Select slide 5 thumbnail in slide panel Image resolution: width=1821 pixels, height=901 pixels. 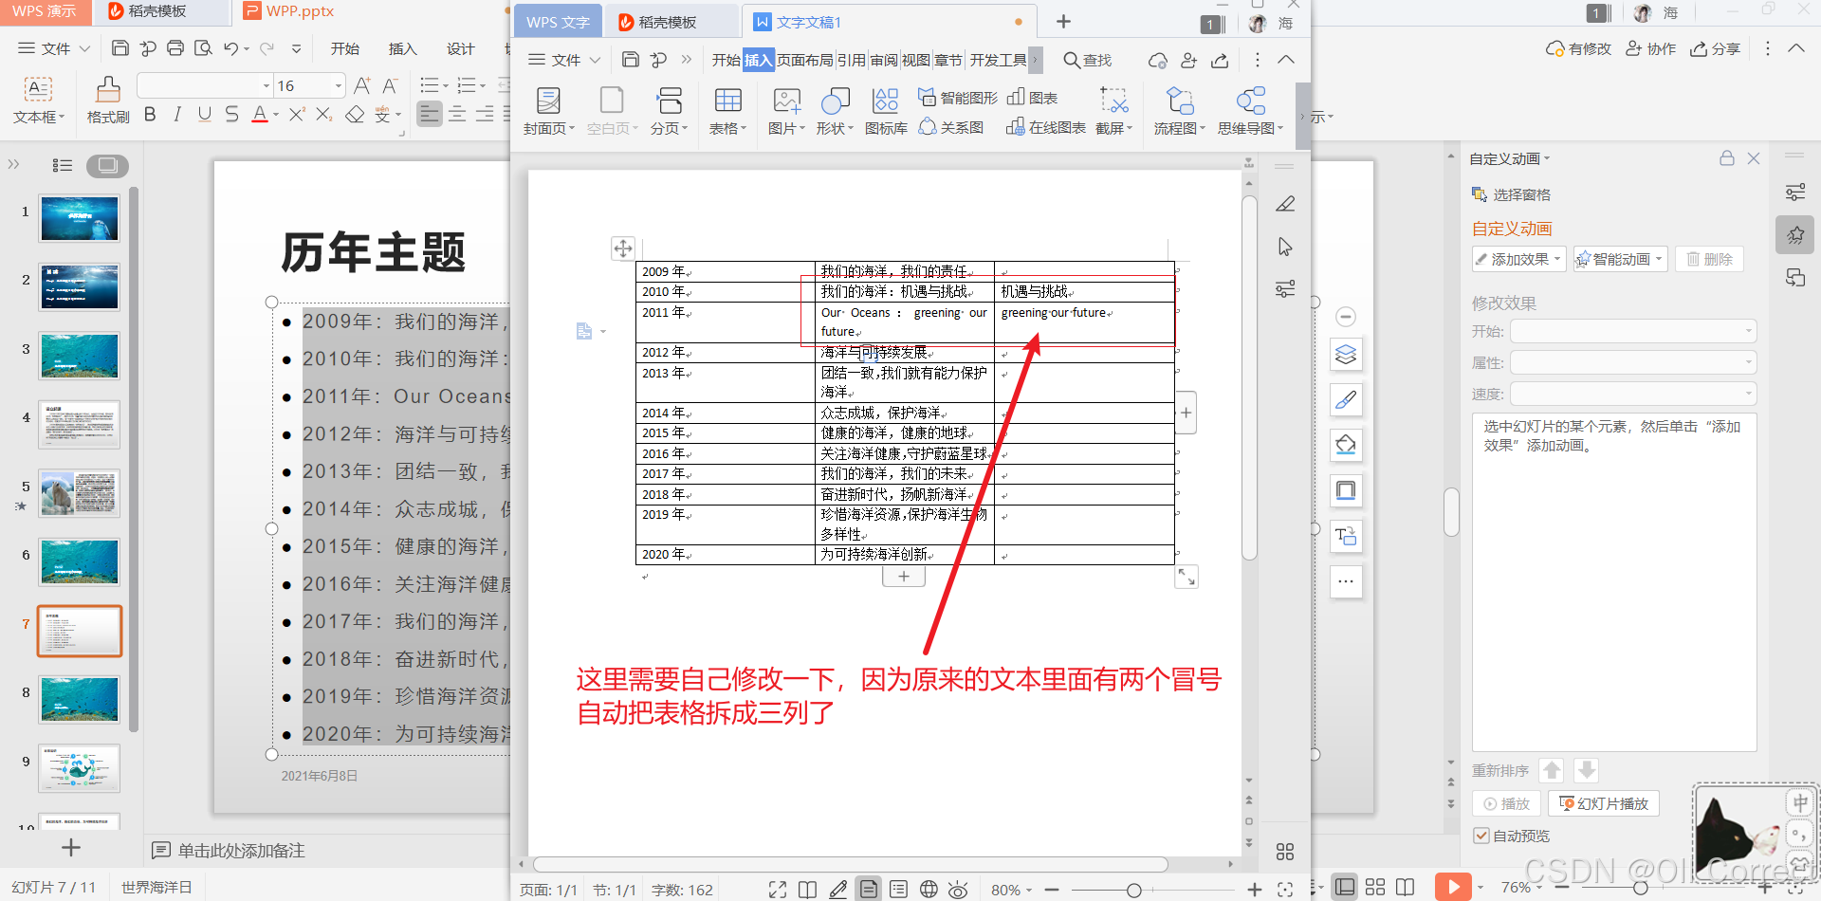point(80,493)
